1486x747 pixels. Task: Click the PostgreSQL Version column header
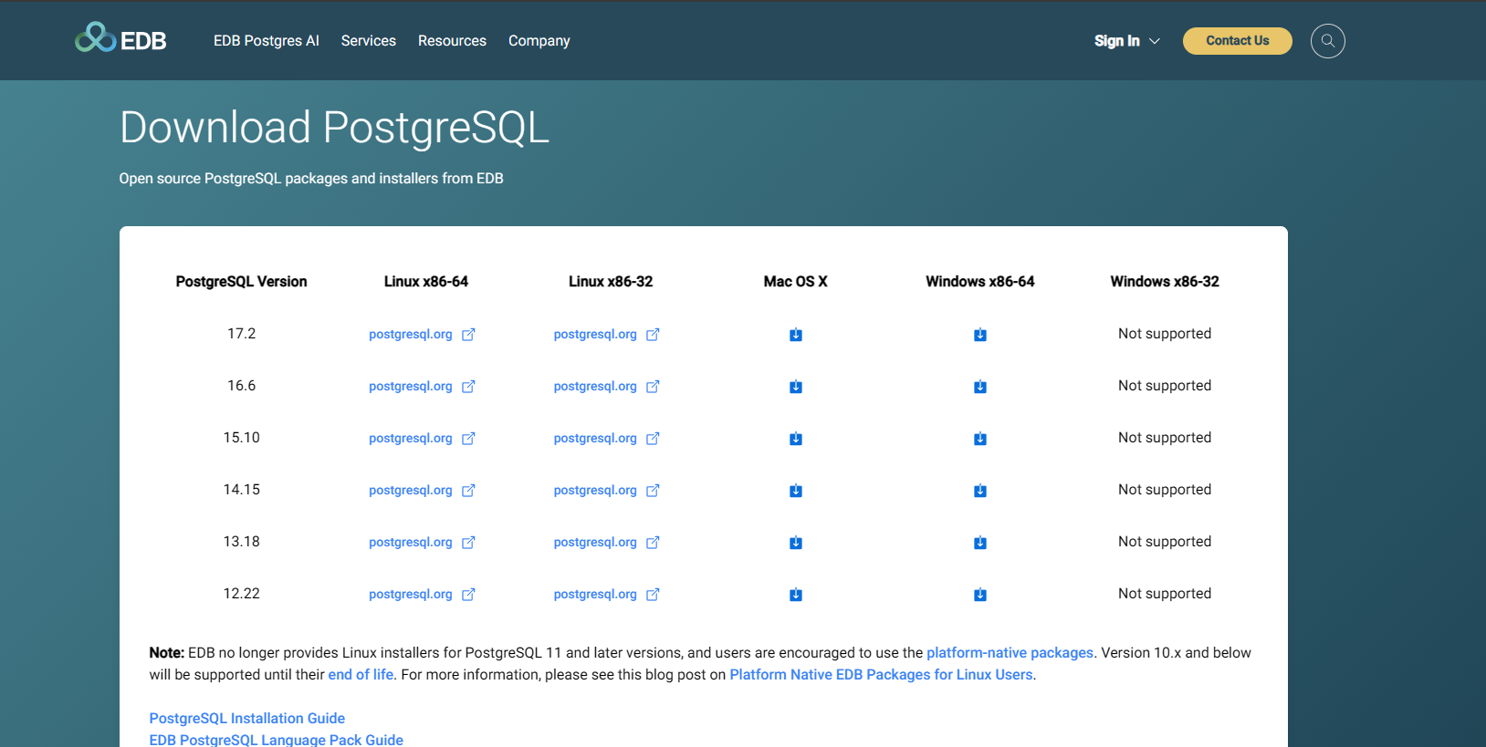242,282
